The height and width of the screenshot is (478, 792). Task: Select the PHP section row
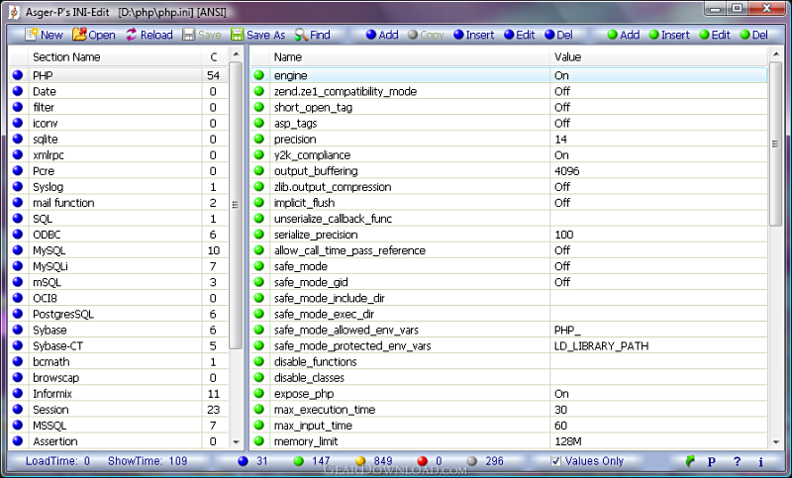tap(118, 75)
